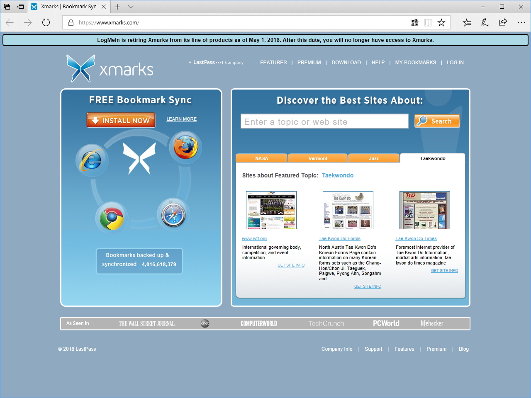
Task: Click into the topic search field
Action: pos(324,121)
